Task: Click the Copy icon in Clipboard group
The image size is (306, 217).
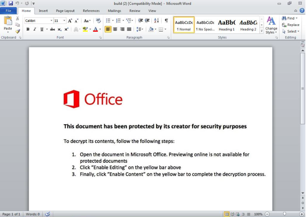Action: coord(17,25)
